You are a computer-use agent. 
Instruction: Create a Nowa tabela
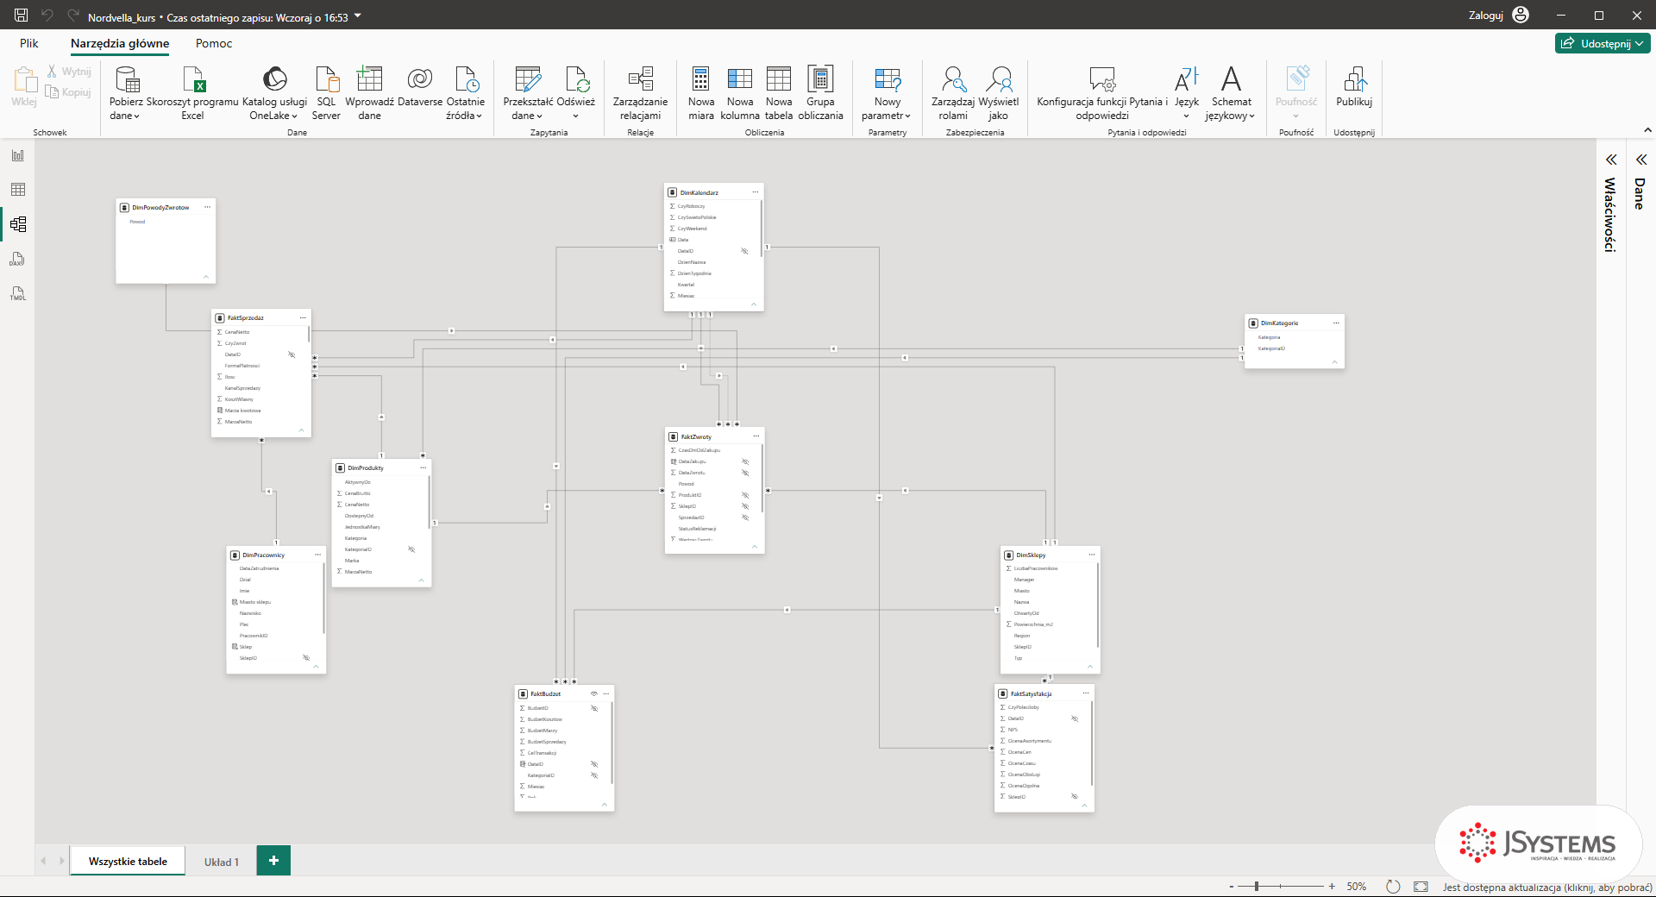(x=779, y=93)
